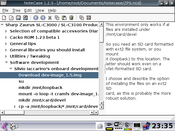This screenshot has width=175, height=131.
Task: Open the Tree menu
Action: (x=16, y=10)
